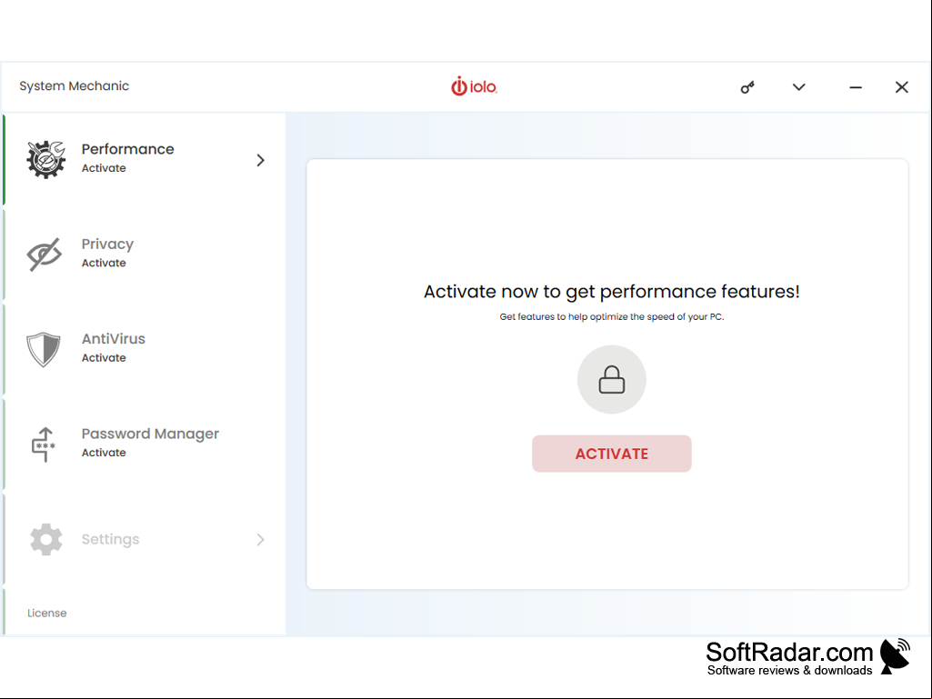Open the AntiVirus sidebar item
This screenshot has height=699, width=932.
point(145,349)
